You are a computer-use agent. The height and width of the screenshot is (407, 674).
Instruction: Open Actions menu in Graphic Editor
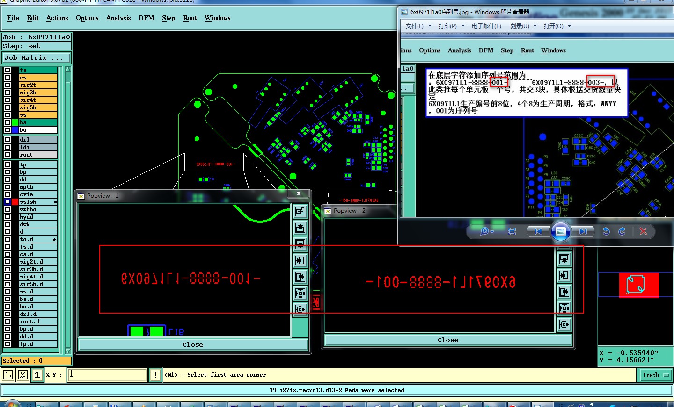57,18
